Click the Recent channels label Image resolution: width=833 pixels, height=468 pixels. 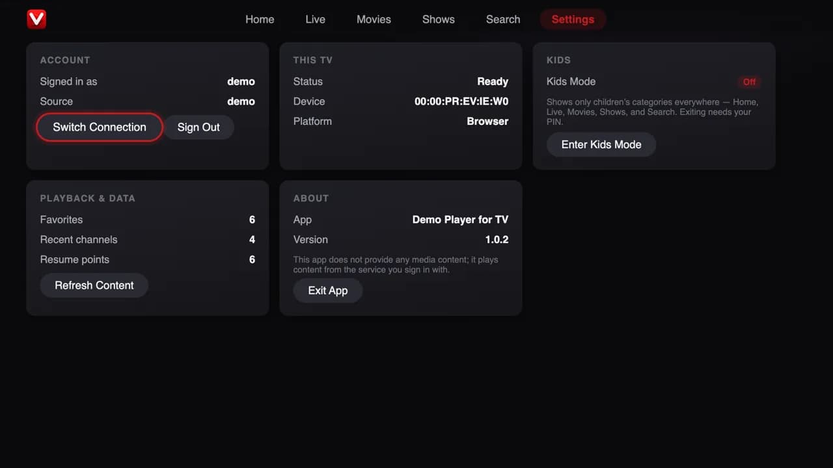tap(79, 240)
